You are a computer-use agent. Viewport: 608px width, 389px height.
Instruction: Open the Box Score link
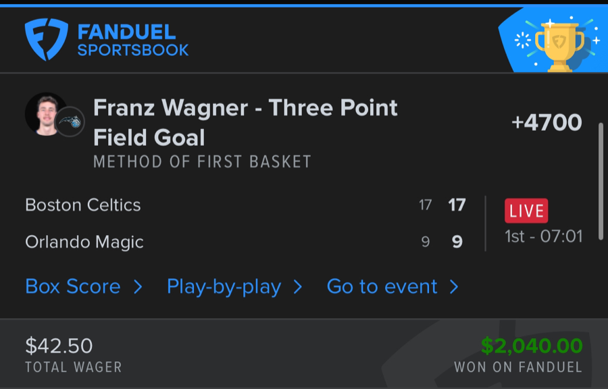coord(72,286)
